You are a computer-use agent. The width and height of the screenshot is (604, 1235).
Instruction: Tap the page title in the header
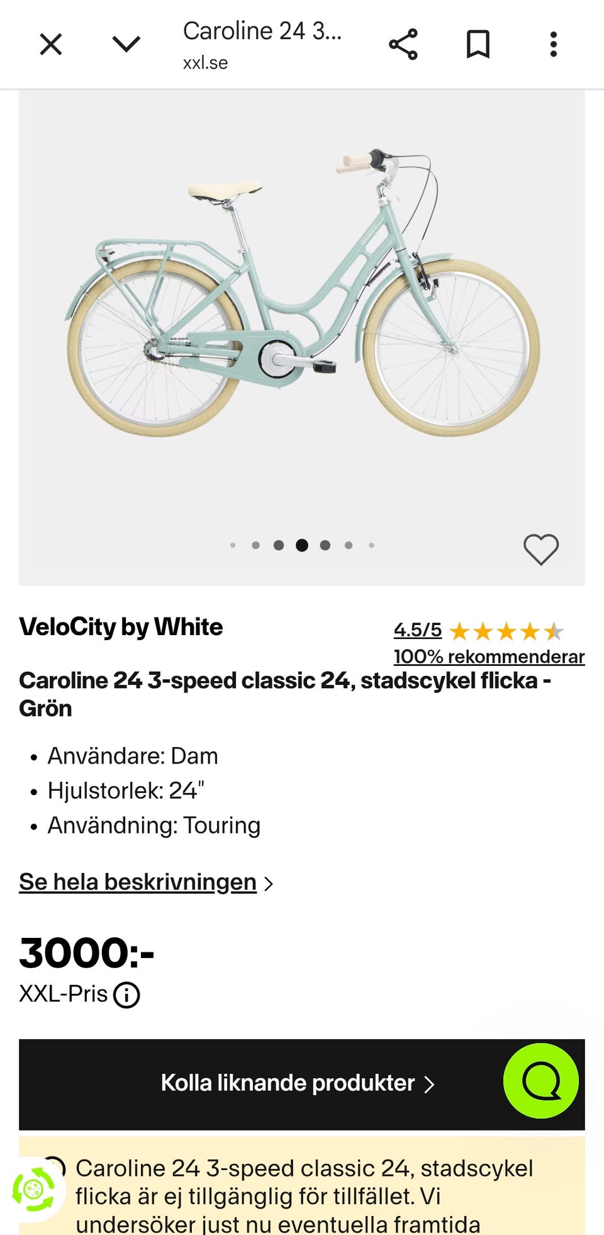[262, 31]
